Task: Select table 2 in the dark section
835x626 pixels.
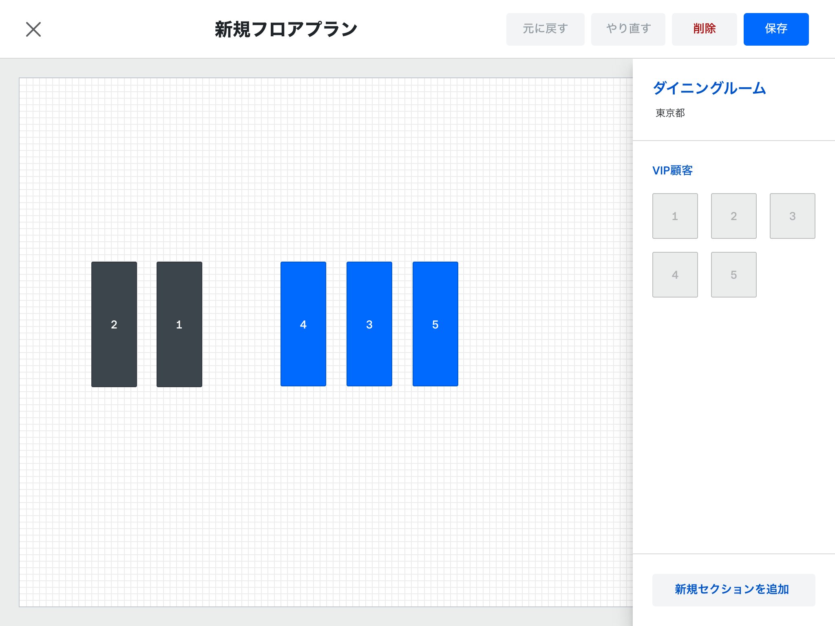Action: tap(114, 325)
